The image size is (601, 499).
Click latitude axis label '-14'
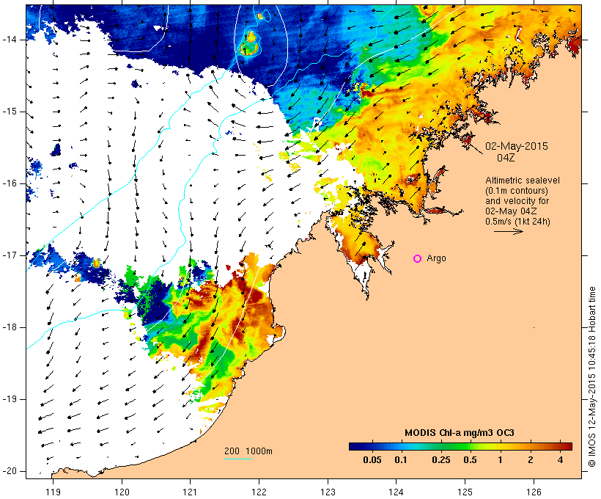click(x=10, y=40)
